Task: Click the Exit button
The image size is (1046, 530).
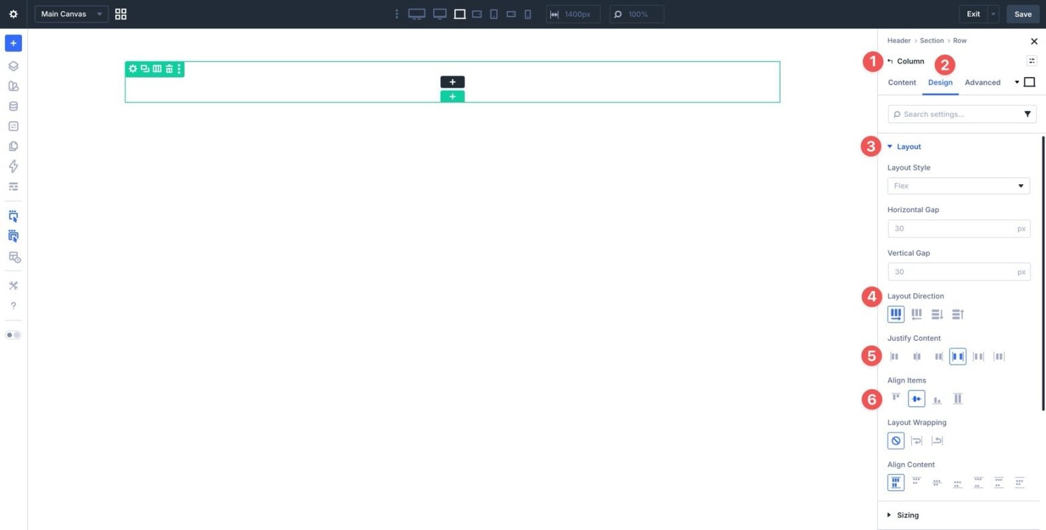Action: click(974, 14)
